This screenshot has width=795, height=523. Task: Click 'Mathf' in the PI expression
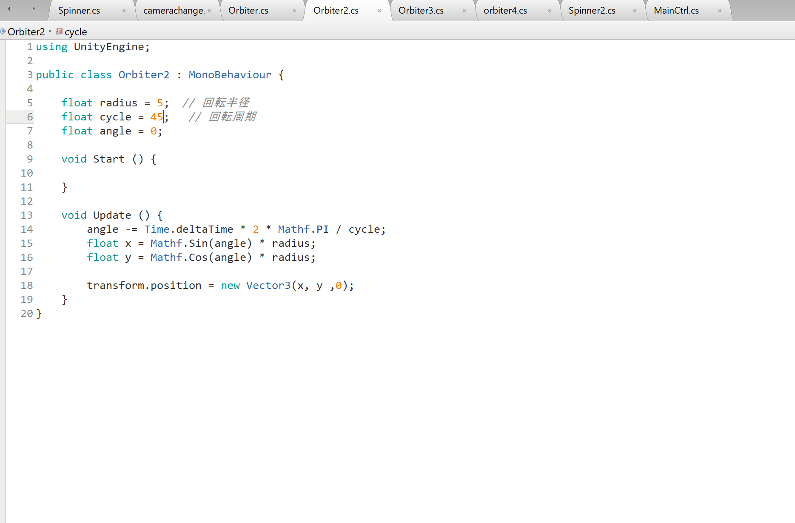pyautogui.click(x=294, y=229)
